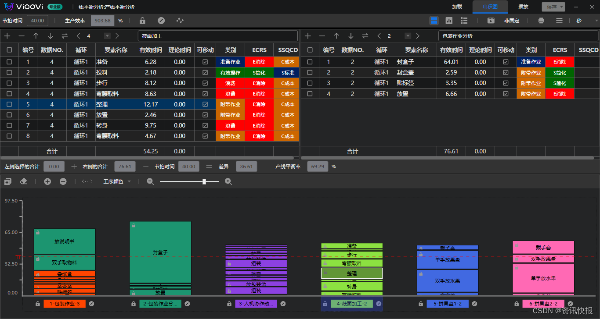Click the ECRS column header in left table
Viewport: 600px width, 319px height.
259,50
